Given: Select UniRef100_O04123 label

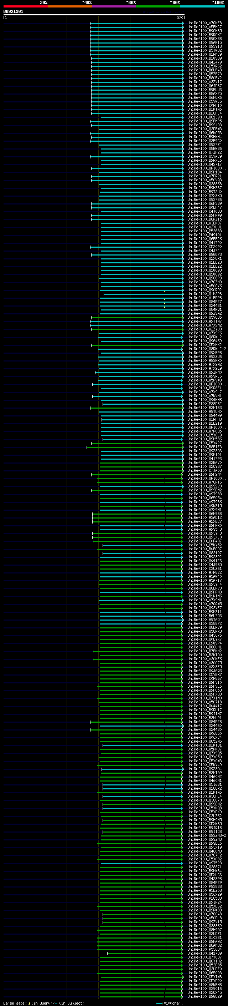Looking at the screenshot, I should click(x=204, y=560).
